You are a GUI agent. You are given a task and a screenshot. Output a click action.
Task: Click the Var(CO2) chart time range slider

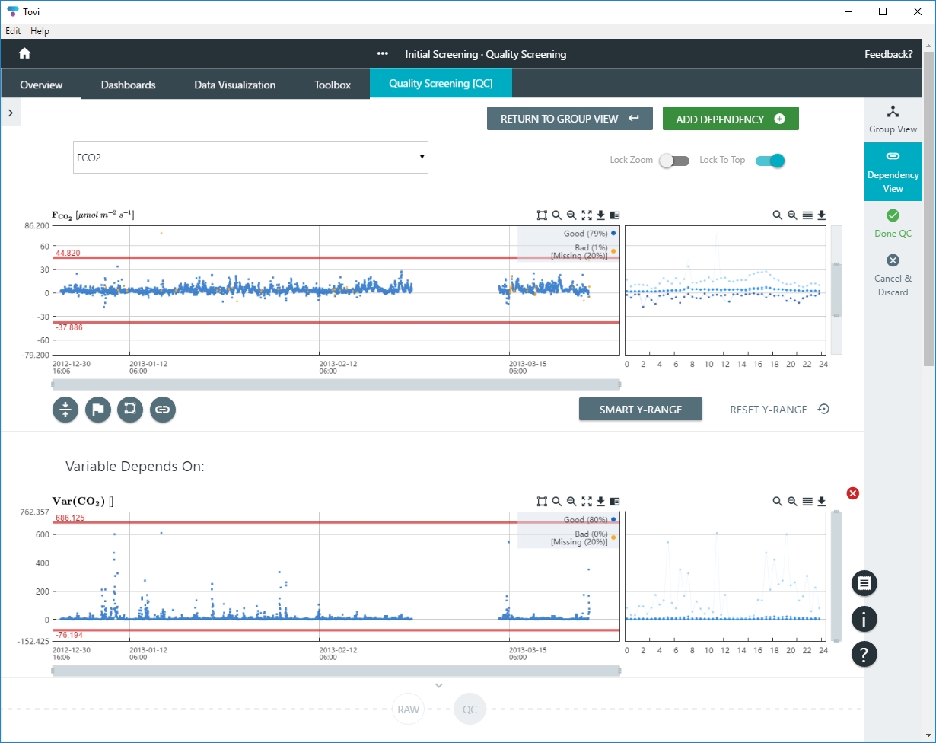(336, 671)
